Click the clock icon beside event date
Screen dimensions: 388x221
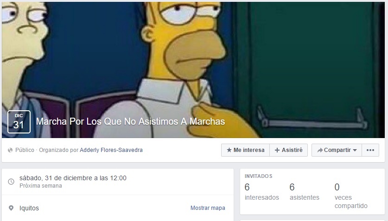click(x=11, y=182)
